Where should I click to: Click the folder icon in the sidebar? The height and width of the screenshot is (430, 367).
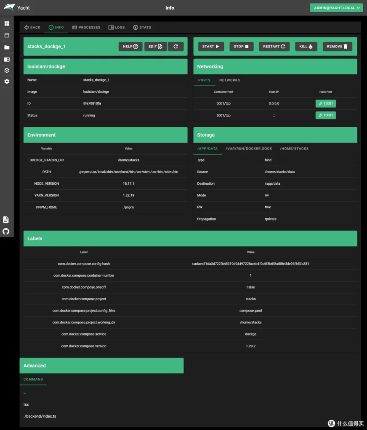tap(7, 47)
